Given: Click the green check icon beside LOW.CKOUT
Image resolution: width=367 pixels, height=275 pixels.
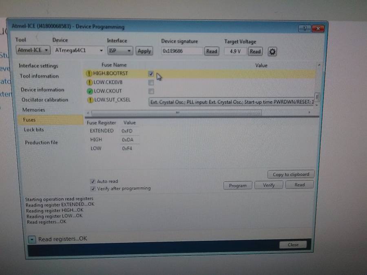Looking at the screenshot, I should click(x=90, y=91).
